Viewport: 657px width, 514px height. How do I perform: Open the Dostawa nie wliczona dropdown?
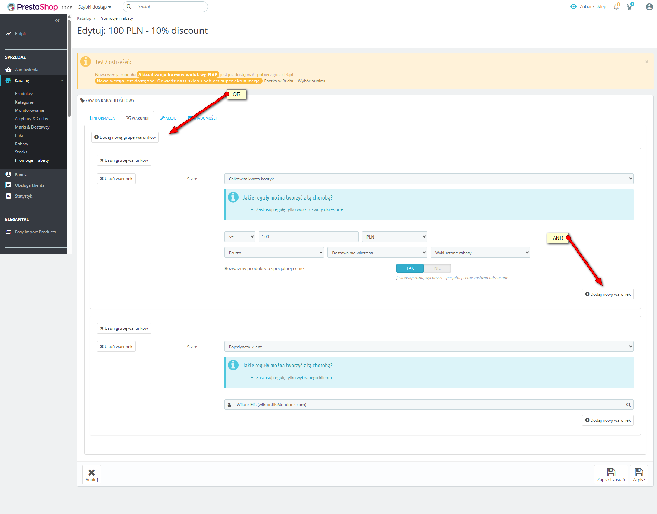377,253
